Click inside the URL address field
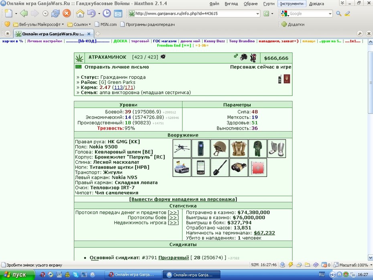Image resolution: width=373 pixels, height=280 pixels. click(195, 14)
